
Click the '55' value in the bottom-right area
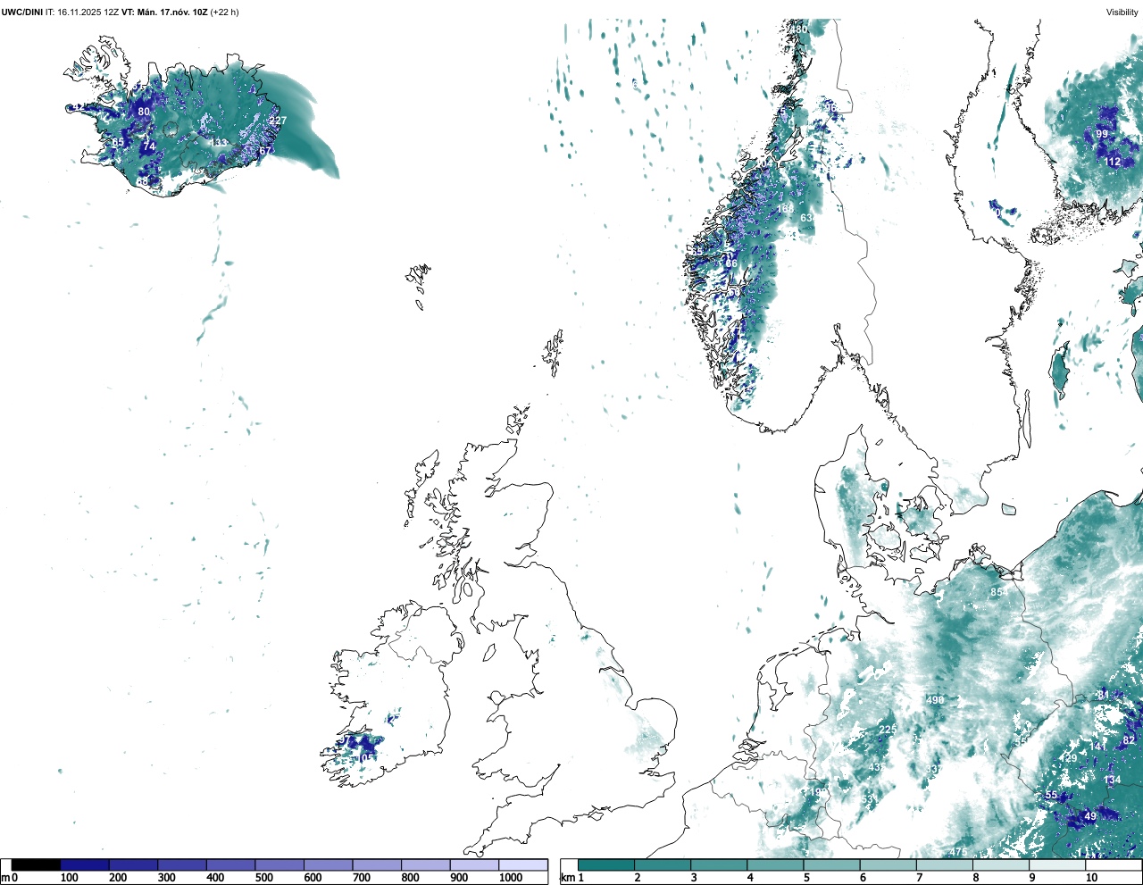(1051, 795)
